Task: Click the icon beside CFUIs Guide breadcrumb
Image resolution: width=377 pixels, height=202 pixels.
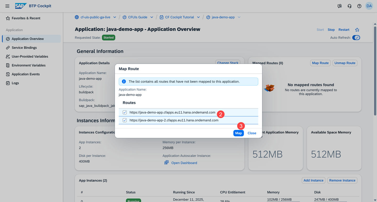Action: pos(124,17)
